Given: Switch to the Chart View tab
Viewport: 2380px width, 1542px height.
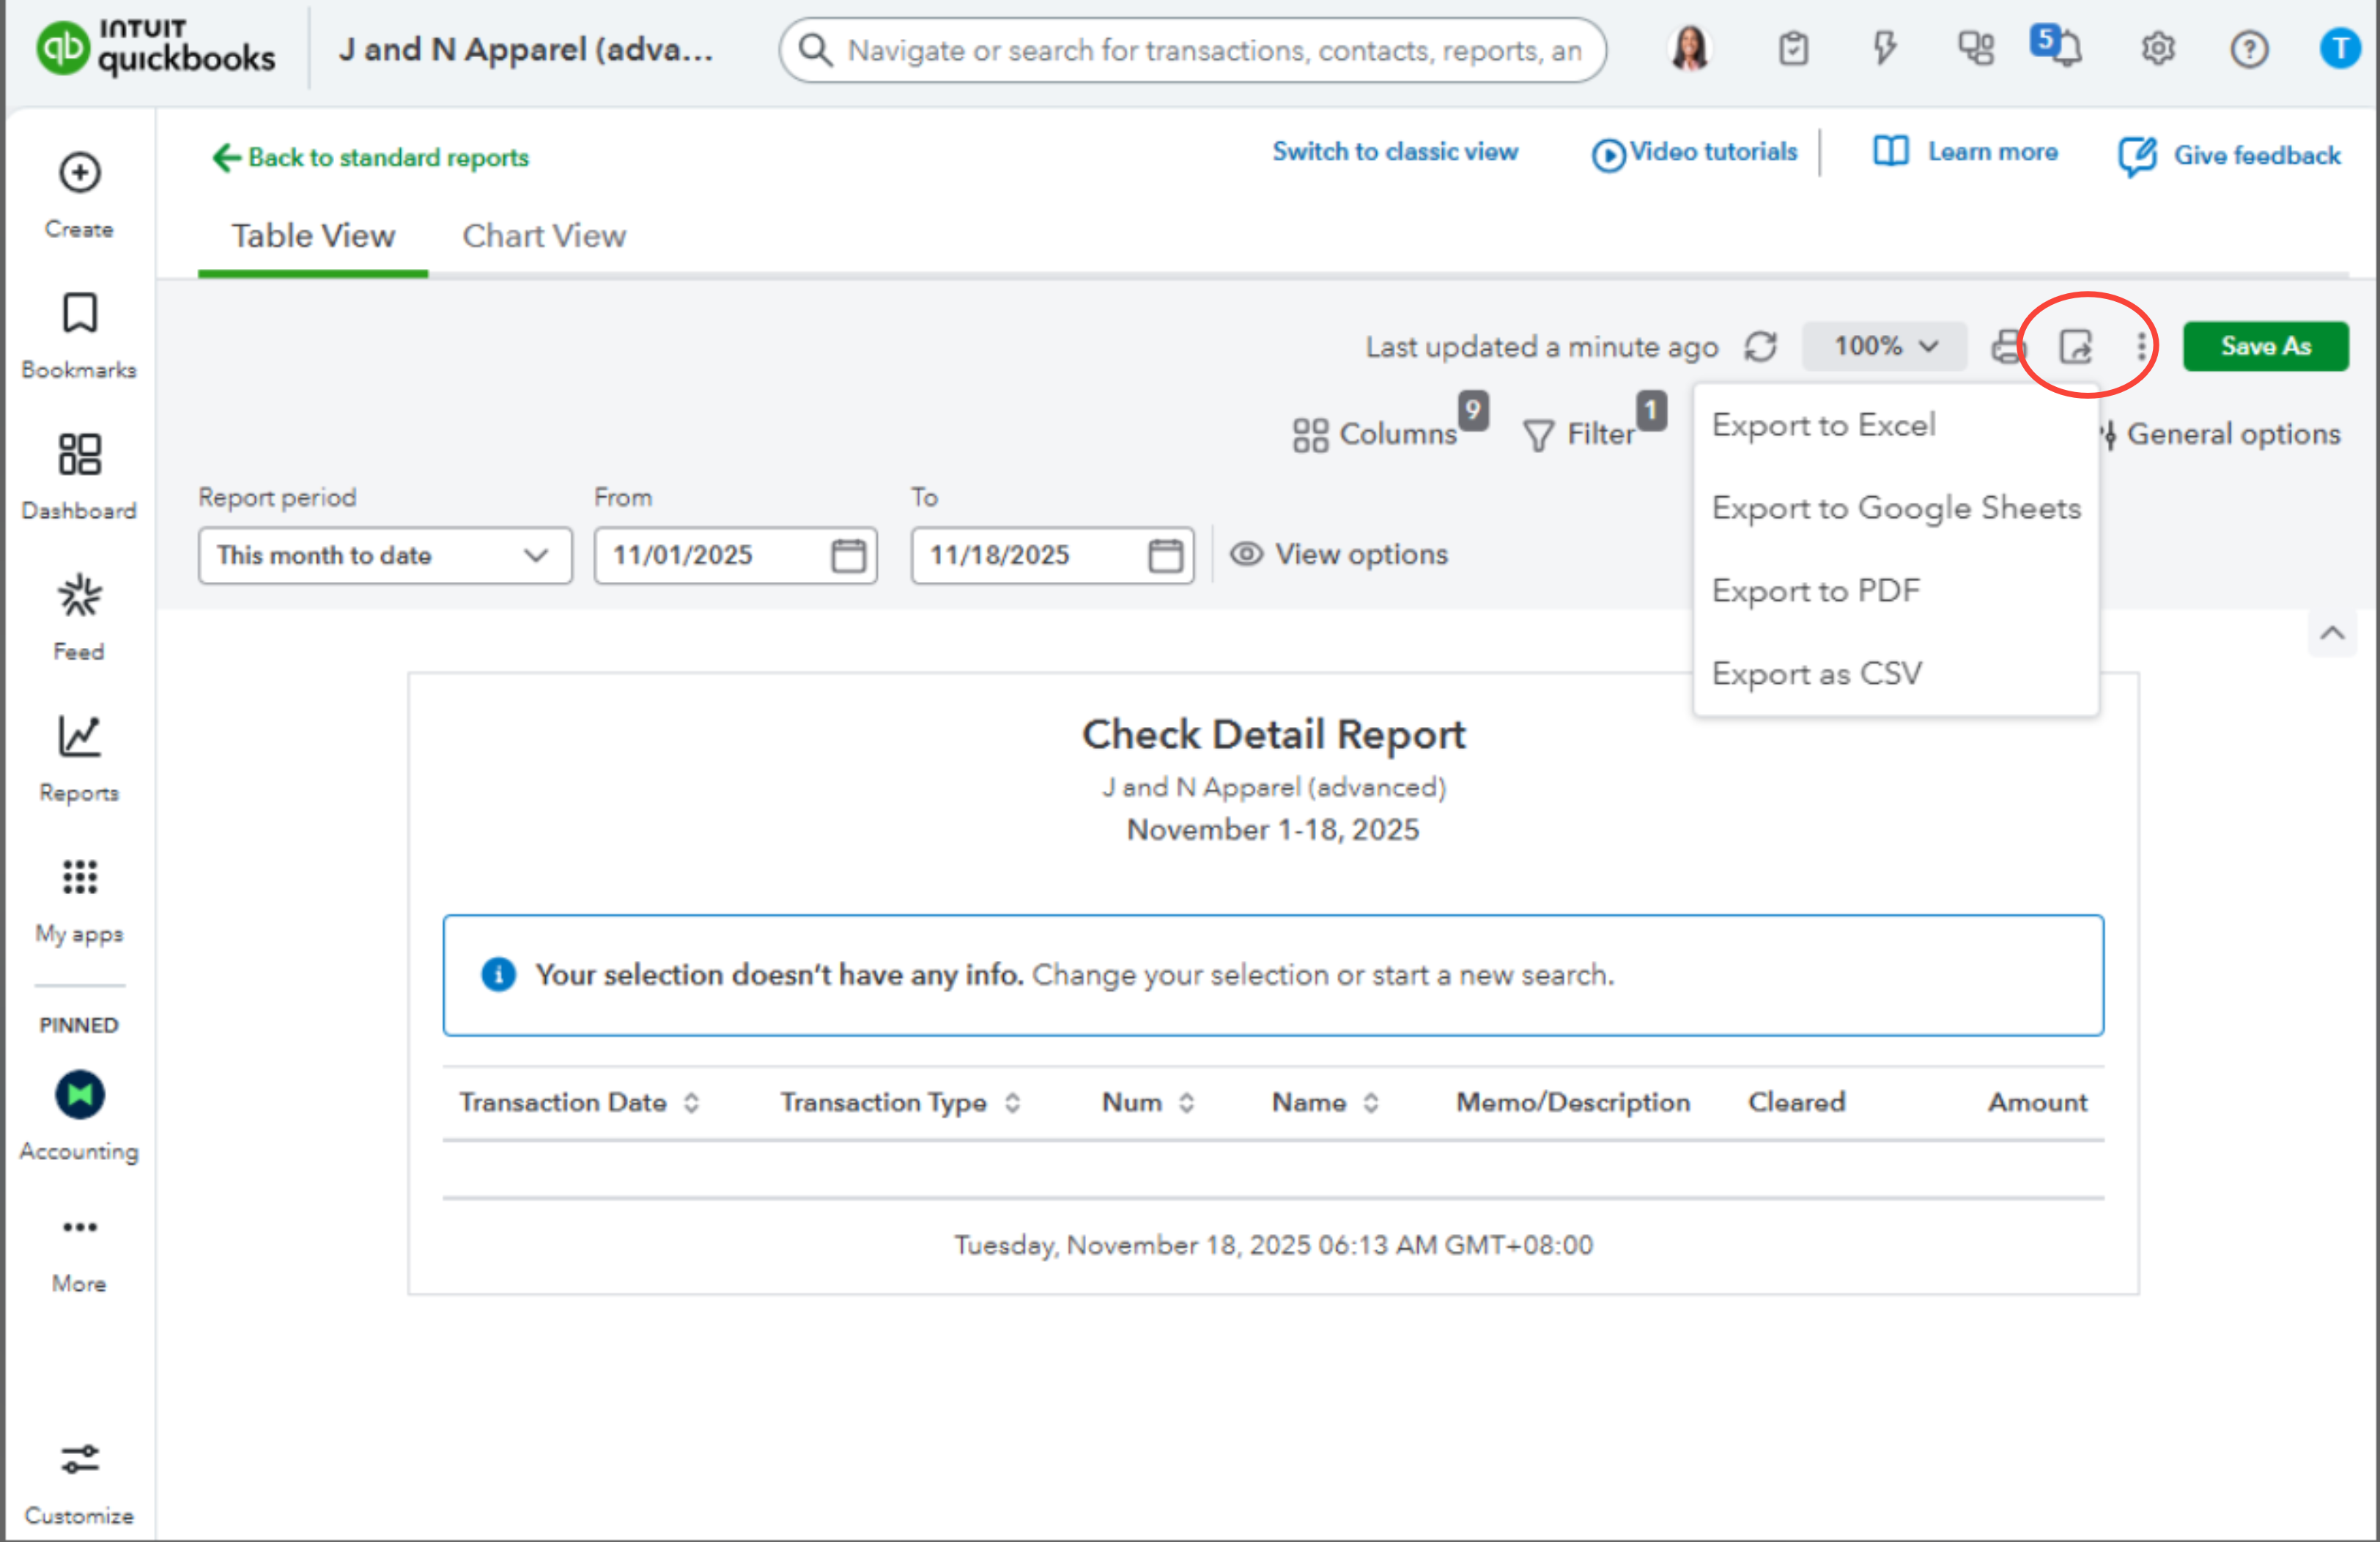Looking at the screenshot, I should pyautogui.click(x=543, y=236).
